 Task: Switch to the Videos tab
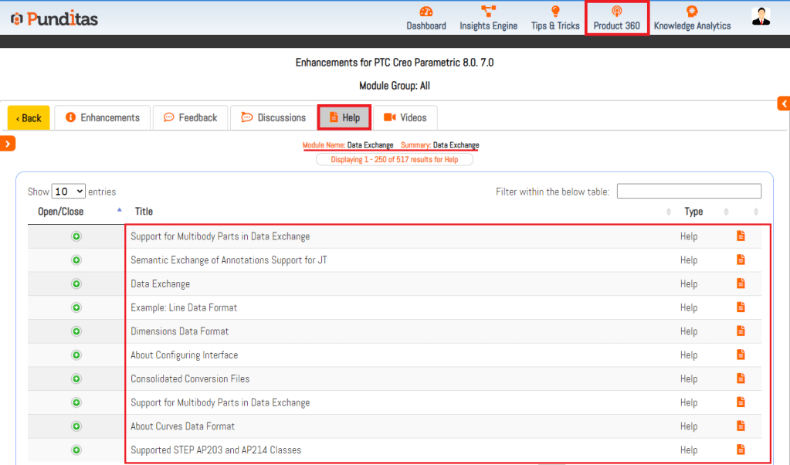tap(405, 117)
